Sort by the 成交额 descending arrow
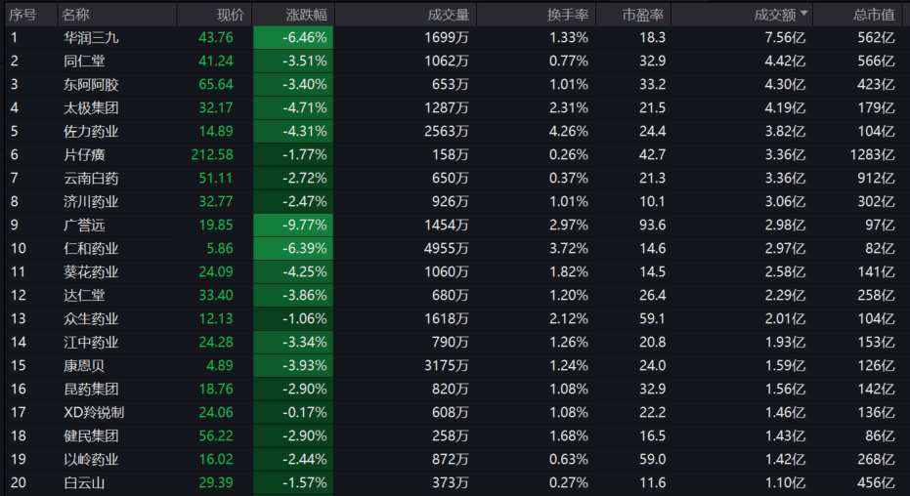Screen dimensions: 910x496 803,13
